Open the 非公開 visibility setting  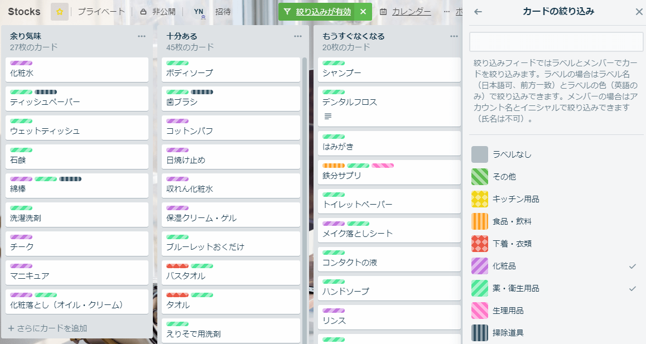[x=158, y=12]
